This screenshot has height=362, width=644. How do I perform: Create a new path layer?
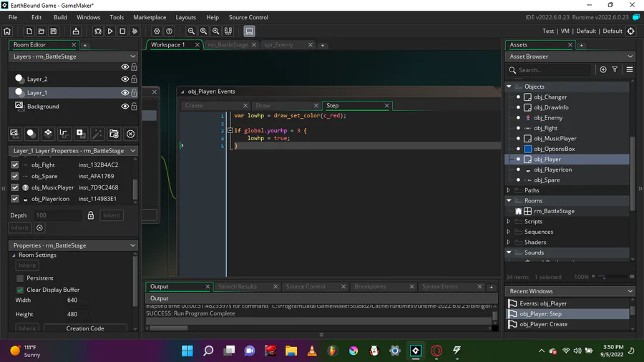point(64,133)
